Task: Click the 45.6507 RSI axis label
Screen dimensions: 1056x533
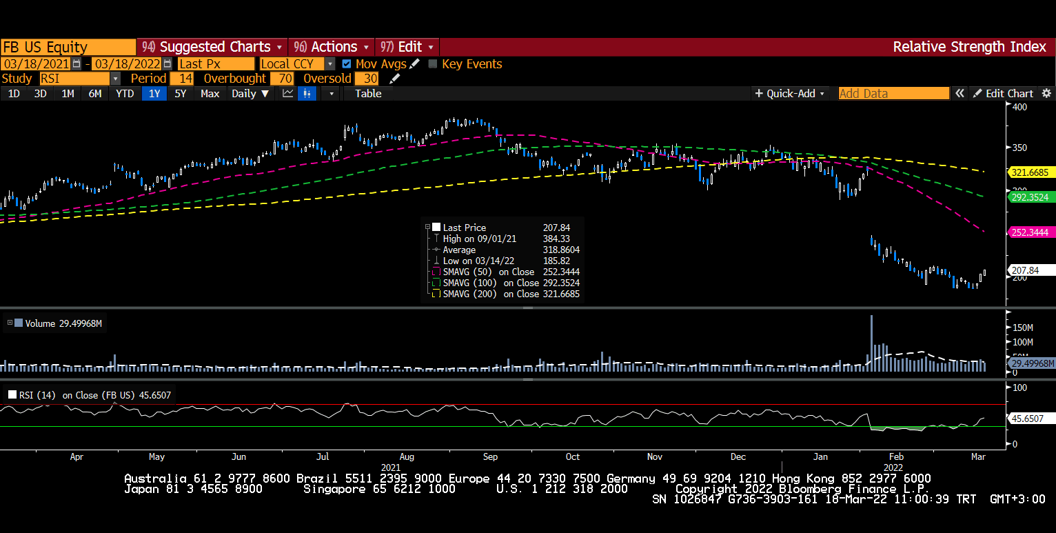Action: tap(1032, 418)
